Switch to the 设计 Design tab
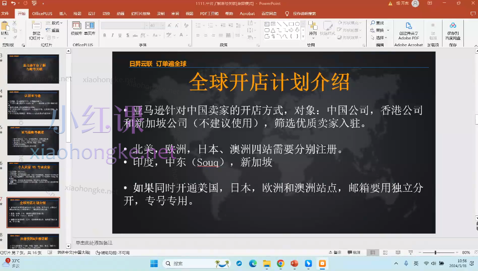 coord(91,14)
